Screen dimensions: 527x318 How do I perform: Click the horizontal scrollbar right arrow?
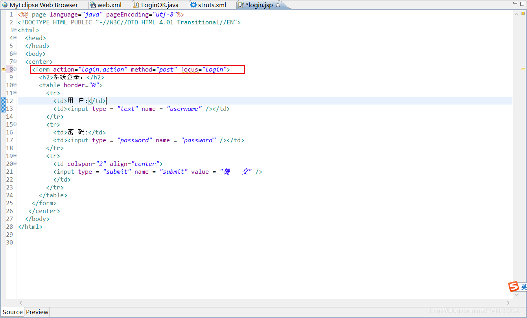[509, 303]
